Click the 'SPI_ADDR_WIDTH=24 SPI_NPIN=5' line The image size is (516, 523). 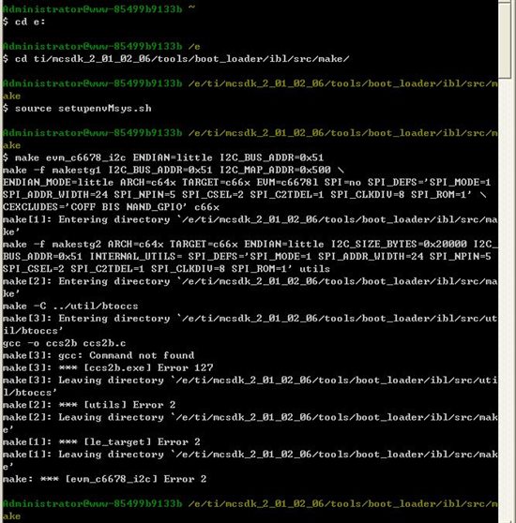point(244,194)
